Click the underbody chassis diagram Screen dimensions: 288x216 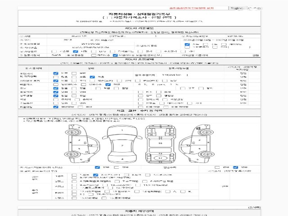click(x=160, y=144)
